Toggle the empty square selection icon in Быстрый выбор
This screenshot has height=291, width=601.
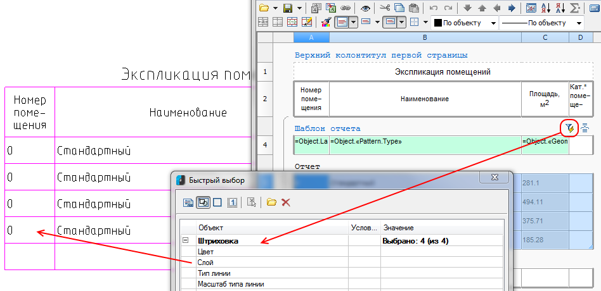(x=217, y=202)
